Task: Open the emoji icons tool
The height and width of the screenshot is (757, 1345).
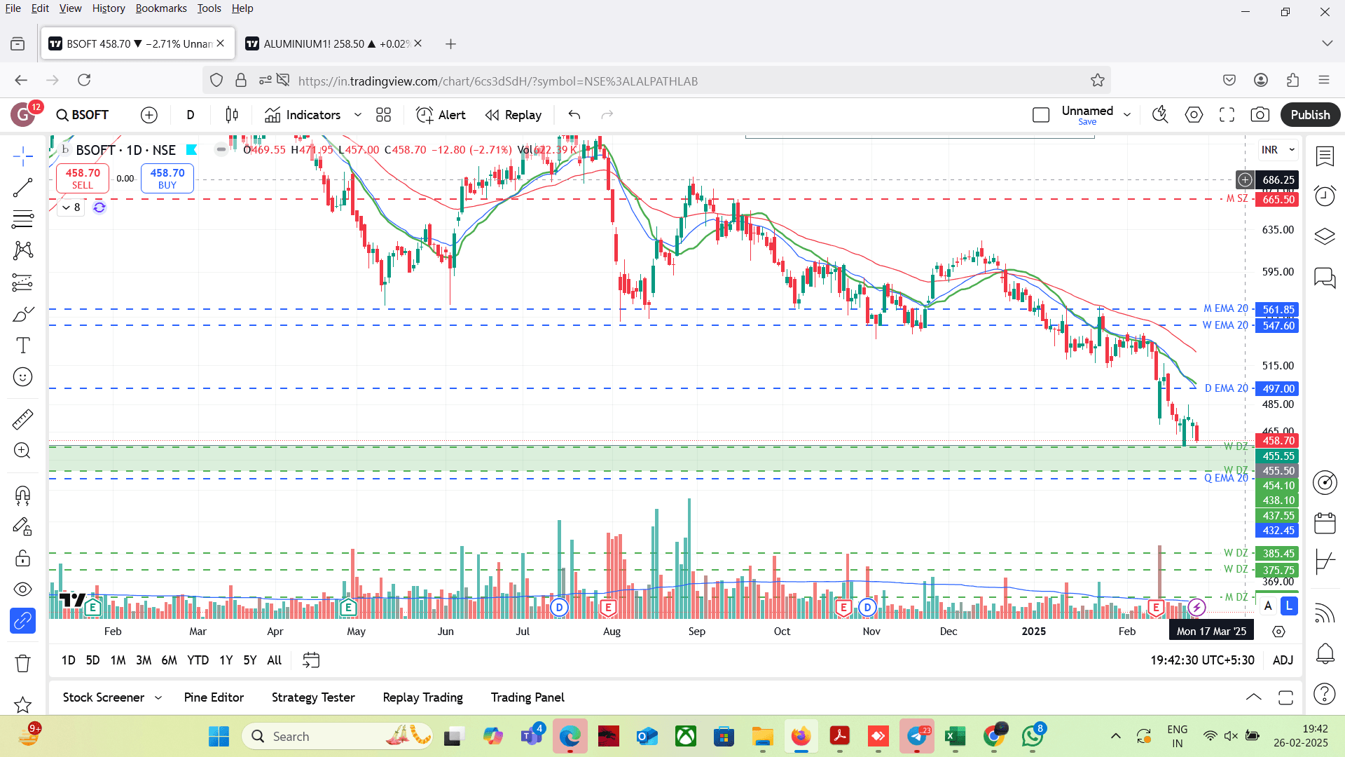Action: click(22, 377)
